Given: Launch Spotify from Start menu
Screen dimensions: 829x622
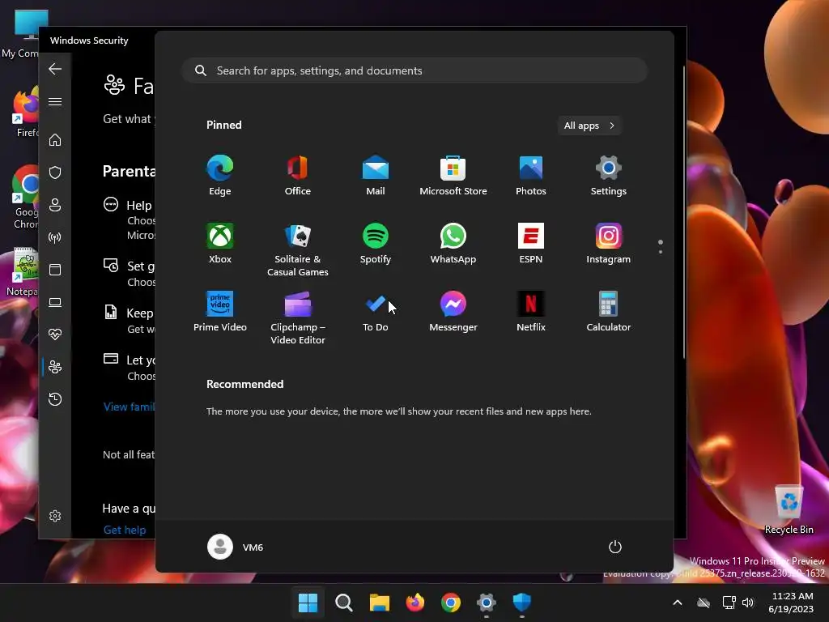Looking at the screenshot, I should tap(376, 244).
